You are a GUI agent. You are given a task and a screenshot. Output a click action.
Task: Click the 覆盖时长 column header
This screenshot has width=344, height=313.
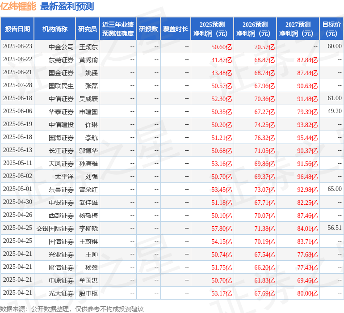pyautogui.click(x=176, y=29)
